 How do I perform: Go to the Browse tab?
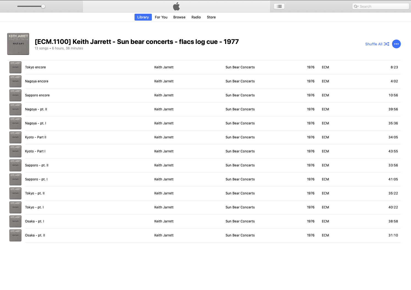tap(179, 17)
